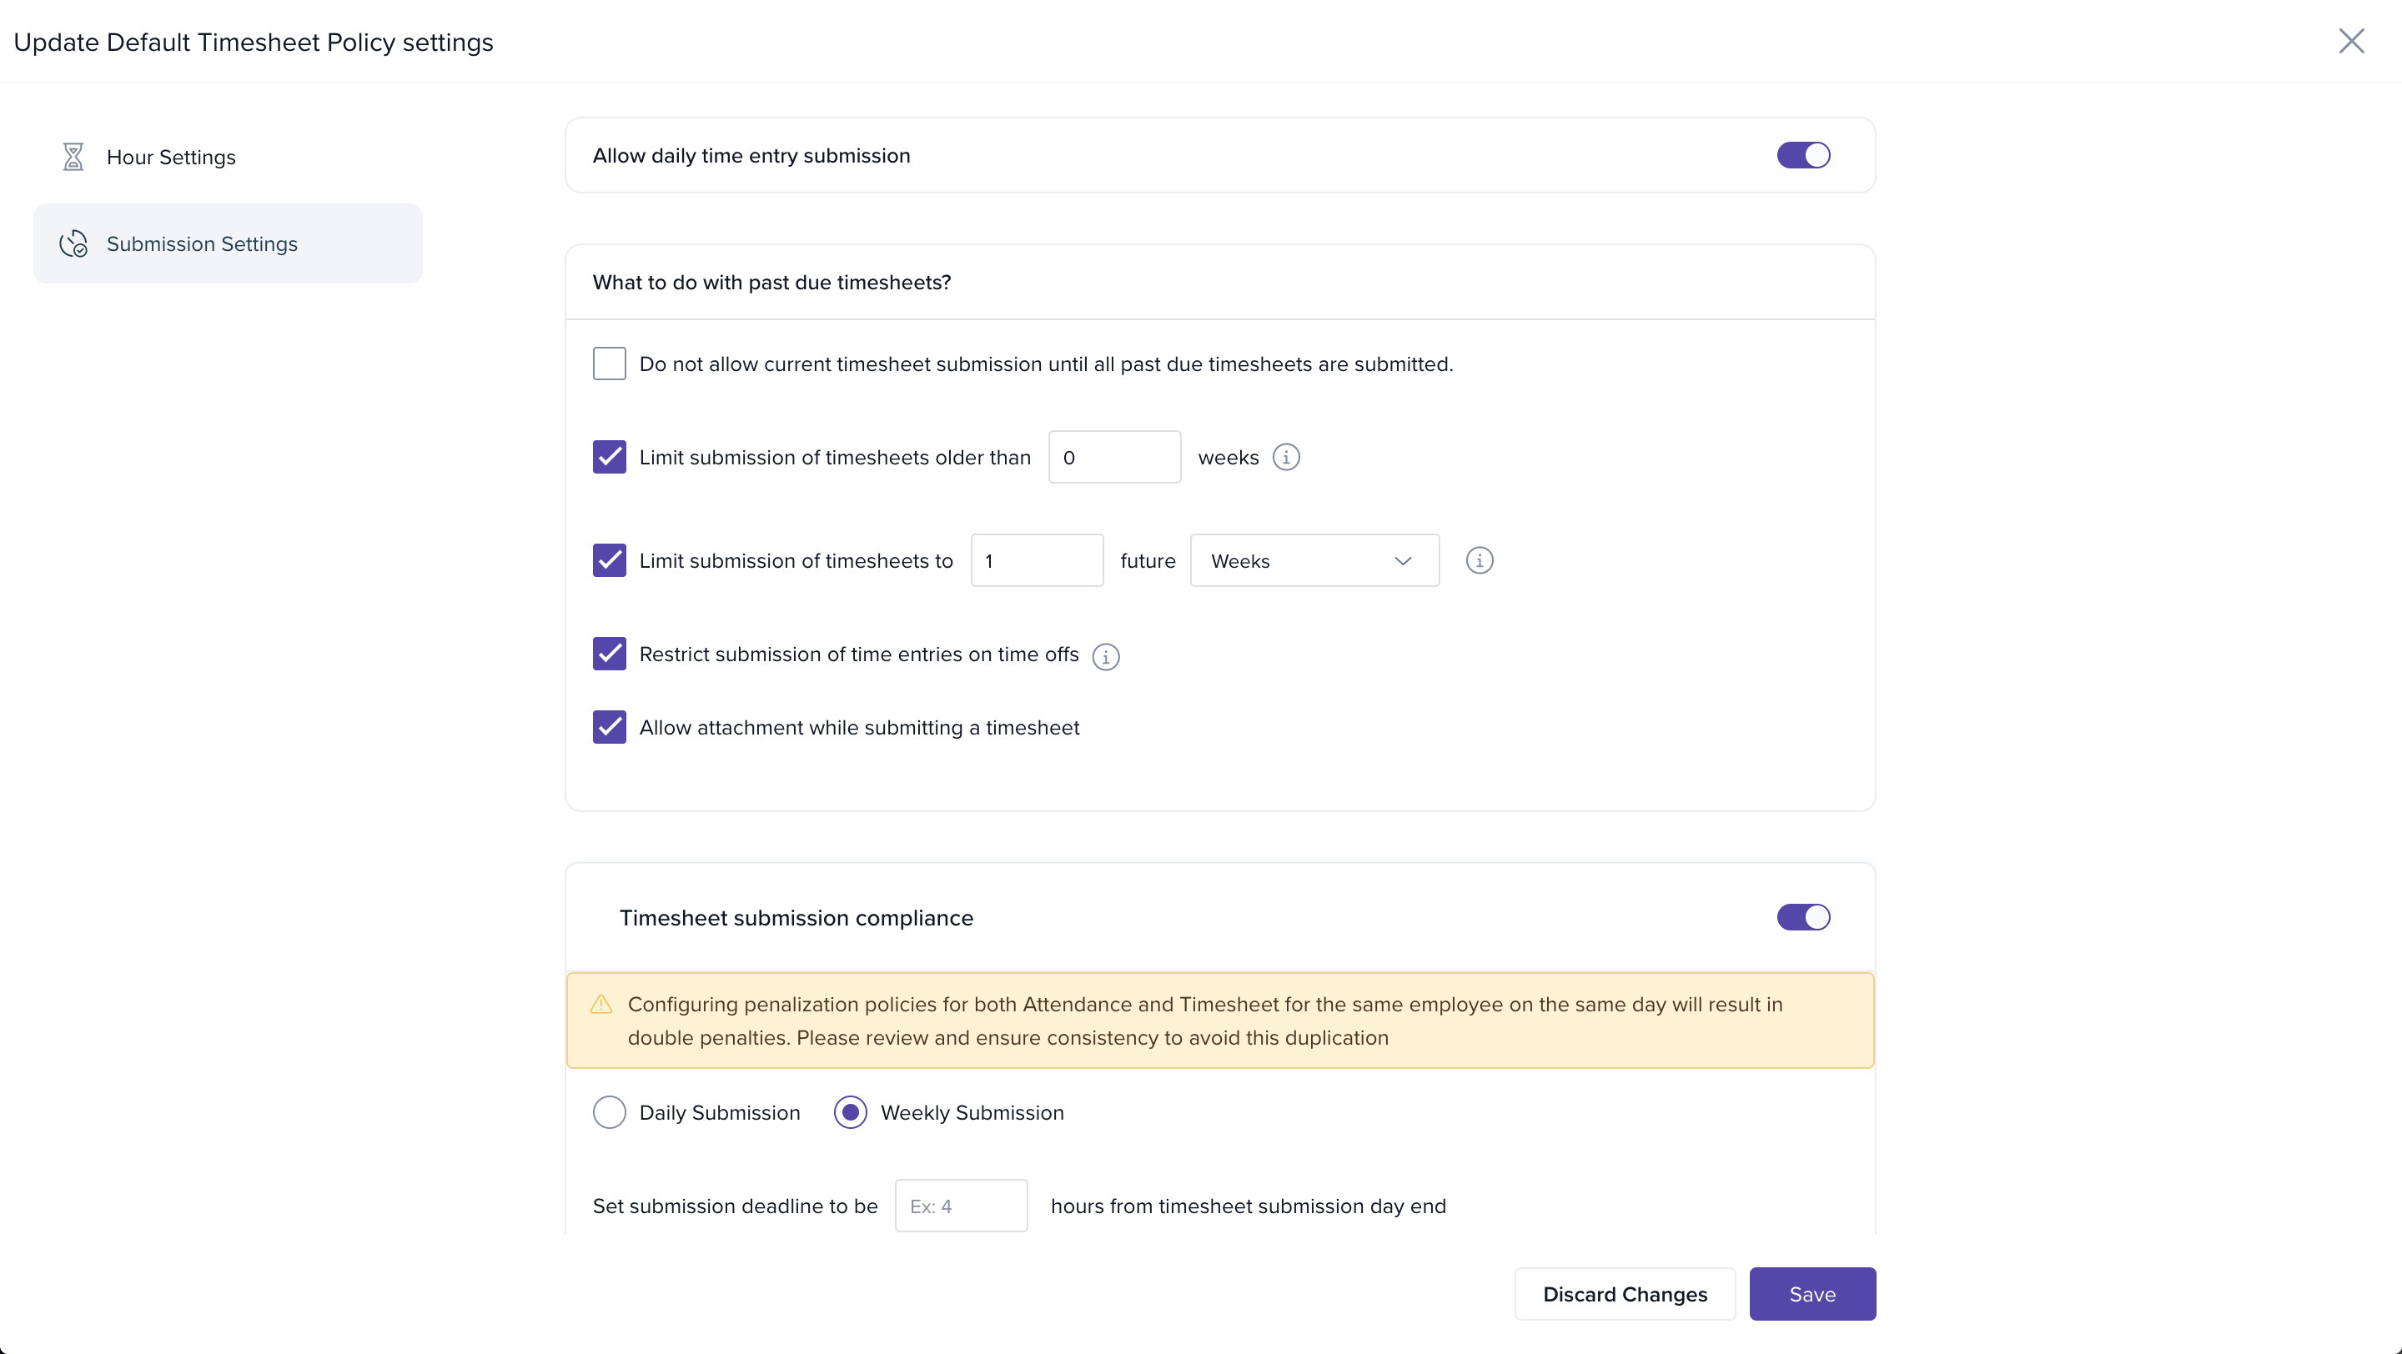Toggle off daily time entry submission
The image size is (2402, 1354).
1802,156
